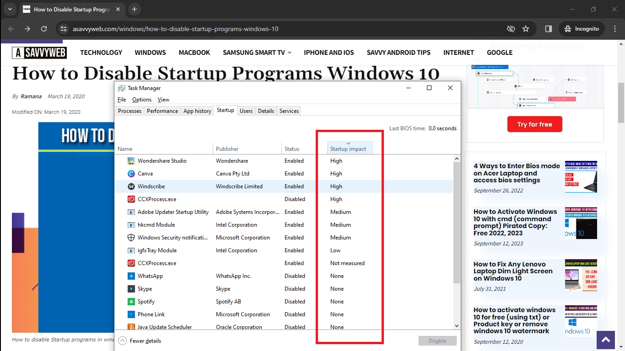Screen dimensions: 625x351
Task: Open the new tab plus icon
Action: click(x=135, y=9)
